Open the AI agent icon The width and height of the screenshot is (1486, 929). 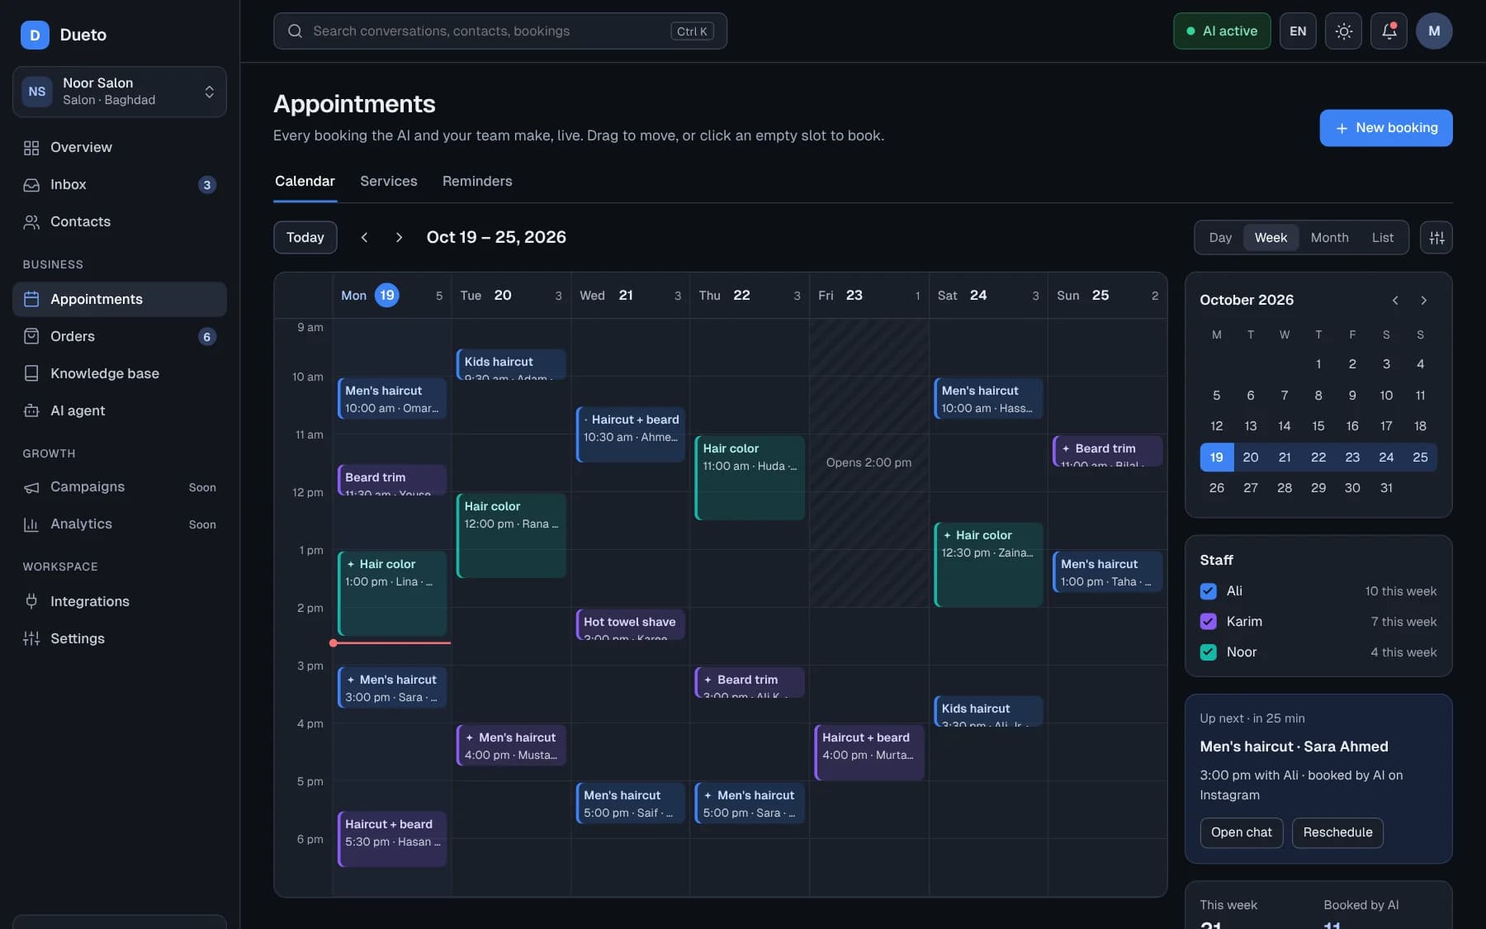[31, 411]
